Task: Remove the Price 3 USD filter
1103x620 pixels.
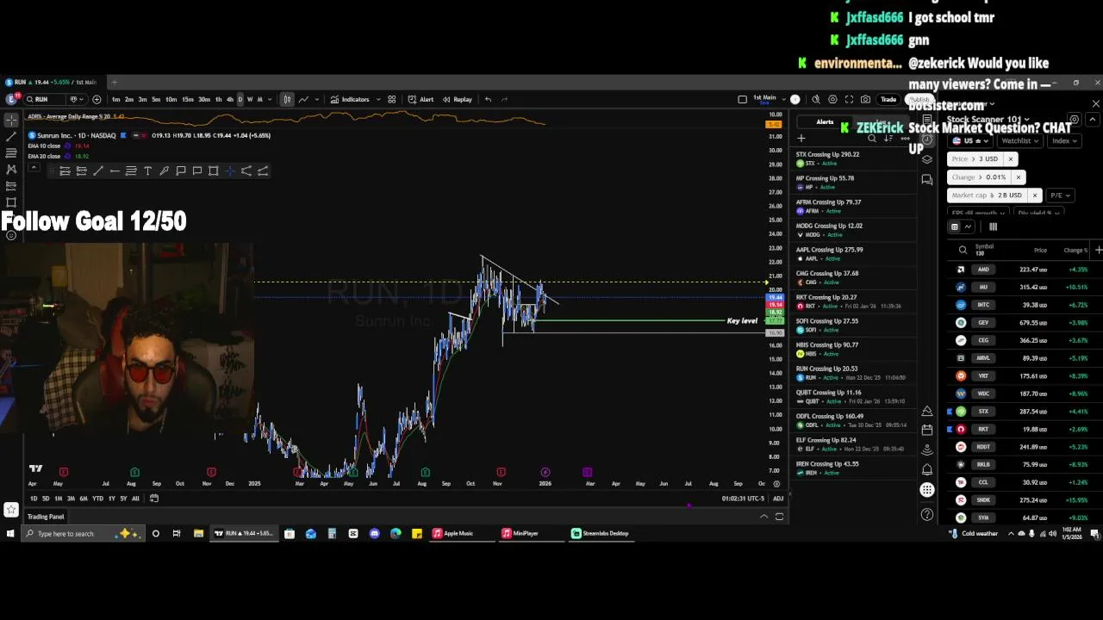Action: [1010, 158]
